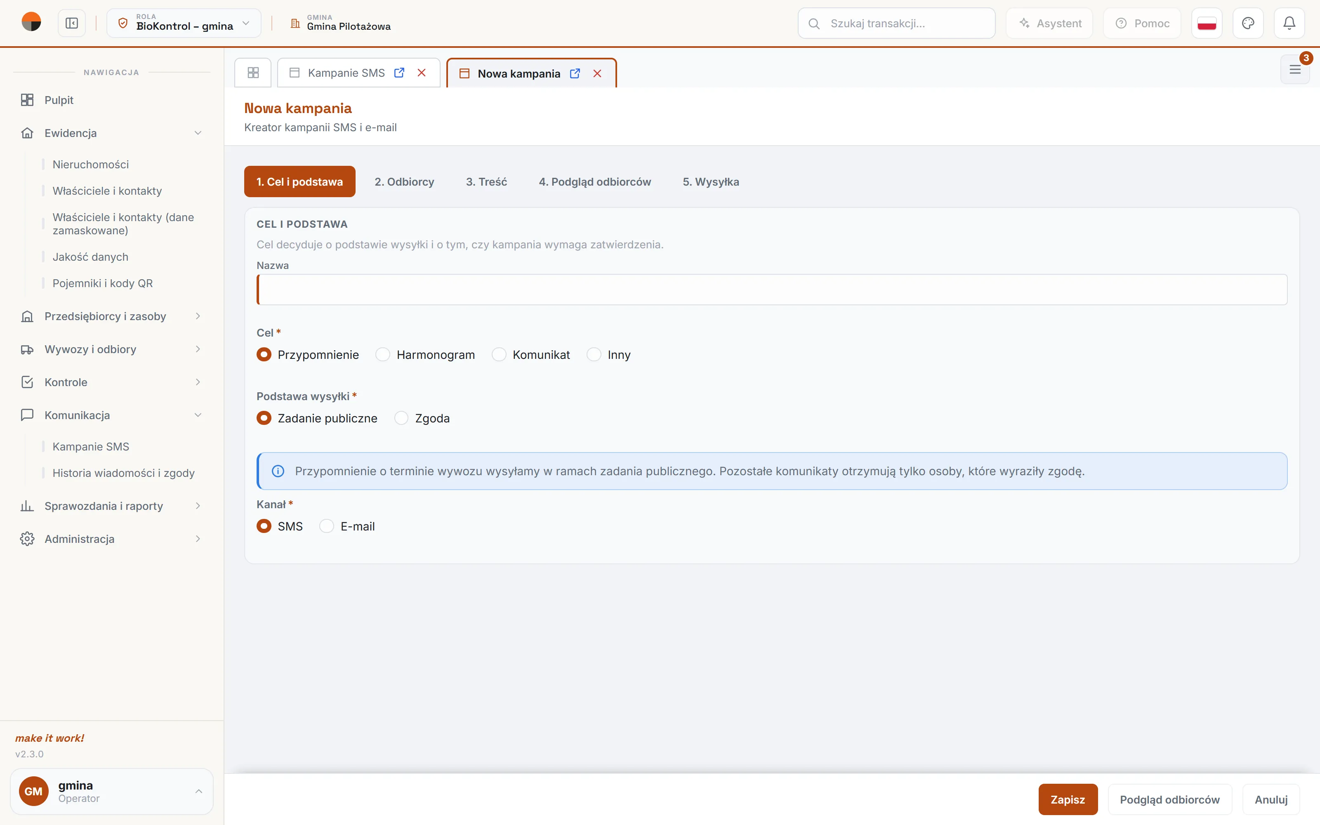Open the tab list menu icon
This screenshot has width=1320, height=825.
[x=1295, y=70]
